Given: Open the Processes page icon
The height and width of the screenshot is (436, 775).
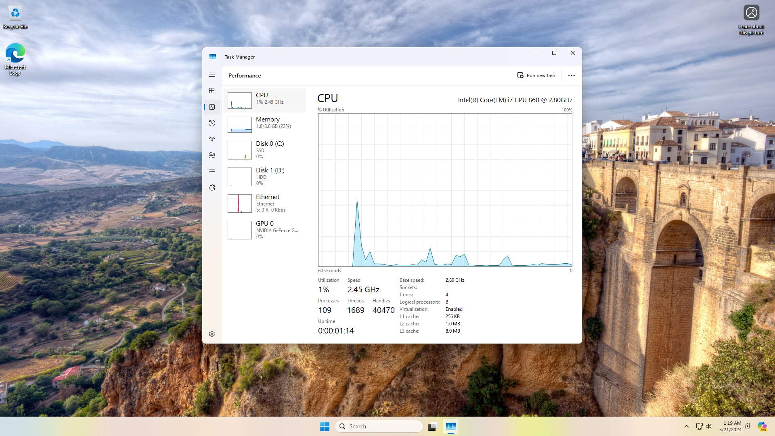Looking at the screenshot, I should click(212, 91).
